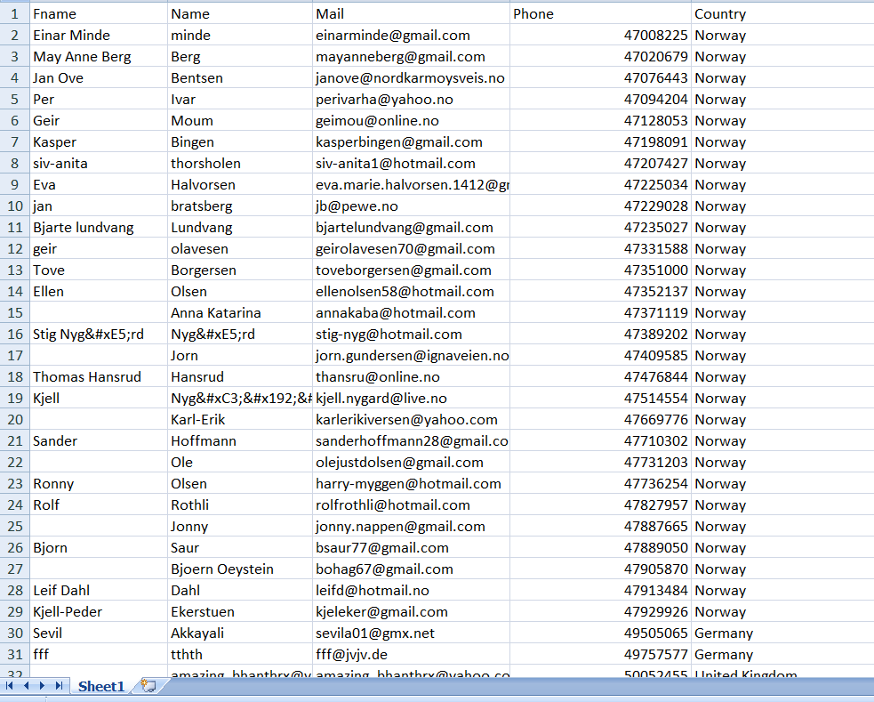Screen dimensions: 874x702
Task: Go to the first sheet tab arrow
Action: [x=9, y=686]
